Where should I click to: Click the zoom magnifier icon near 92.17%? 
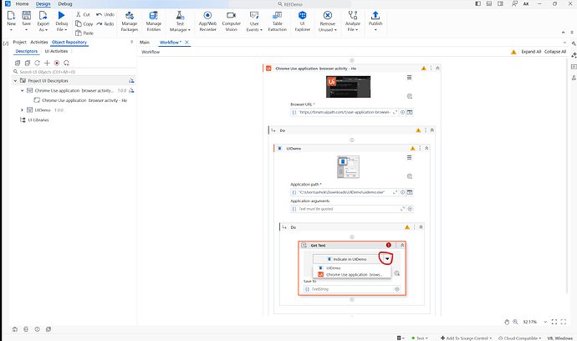(x=516, y=322)
